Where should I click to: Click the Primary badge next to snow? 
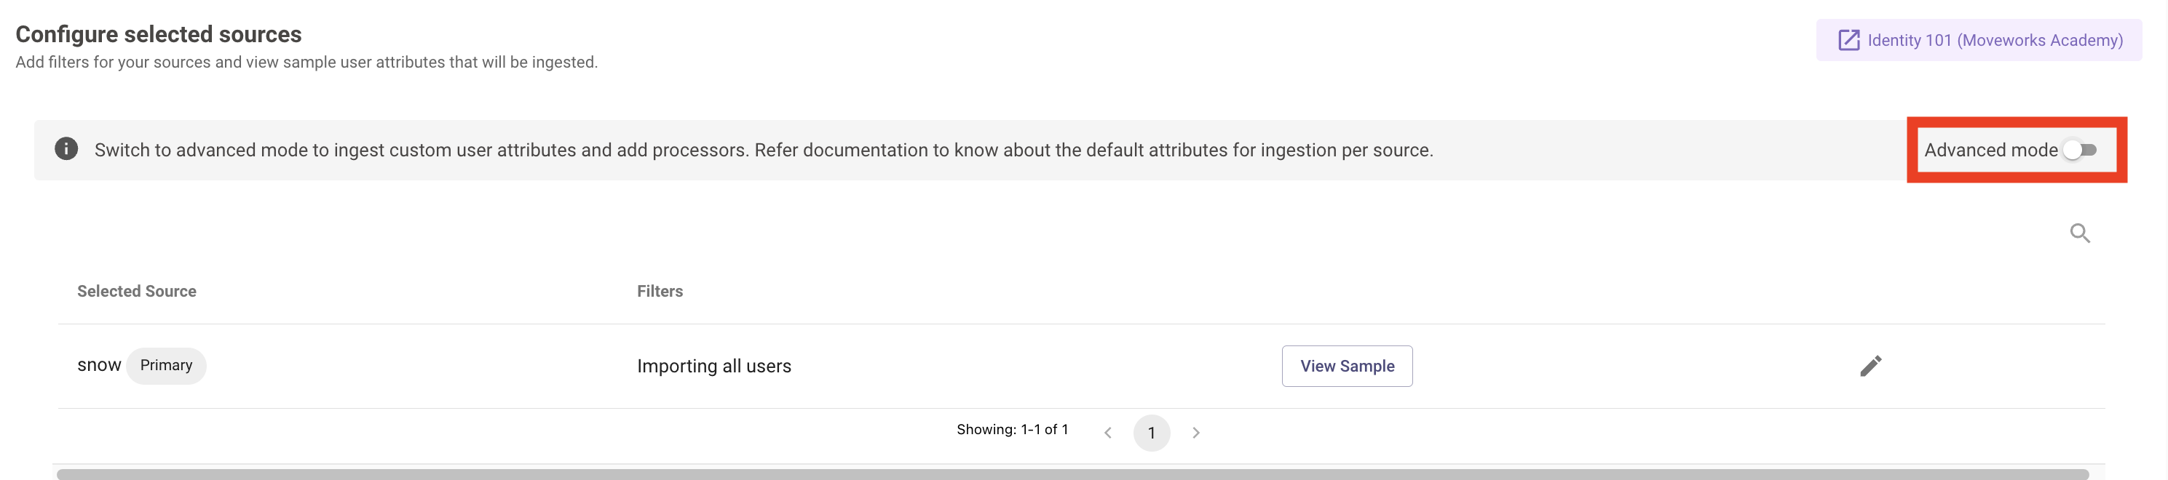click(166, 365)
